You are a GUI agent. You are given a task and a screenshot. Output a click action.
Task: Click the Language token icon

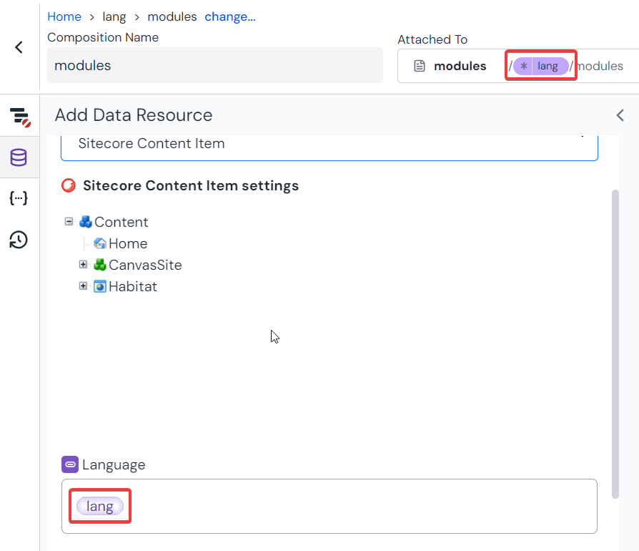click(70, 464)
